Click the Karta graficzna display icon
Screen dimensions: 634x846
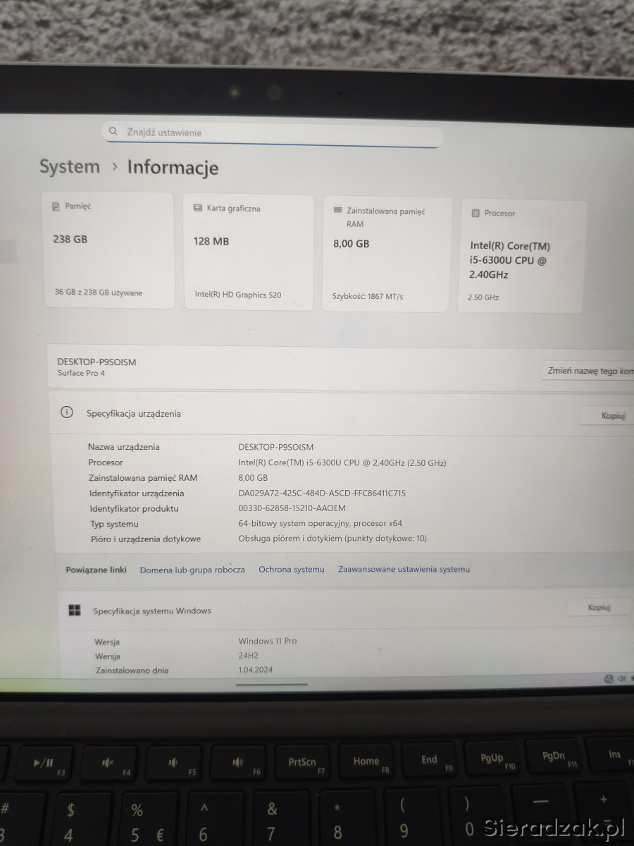point(198,209)
